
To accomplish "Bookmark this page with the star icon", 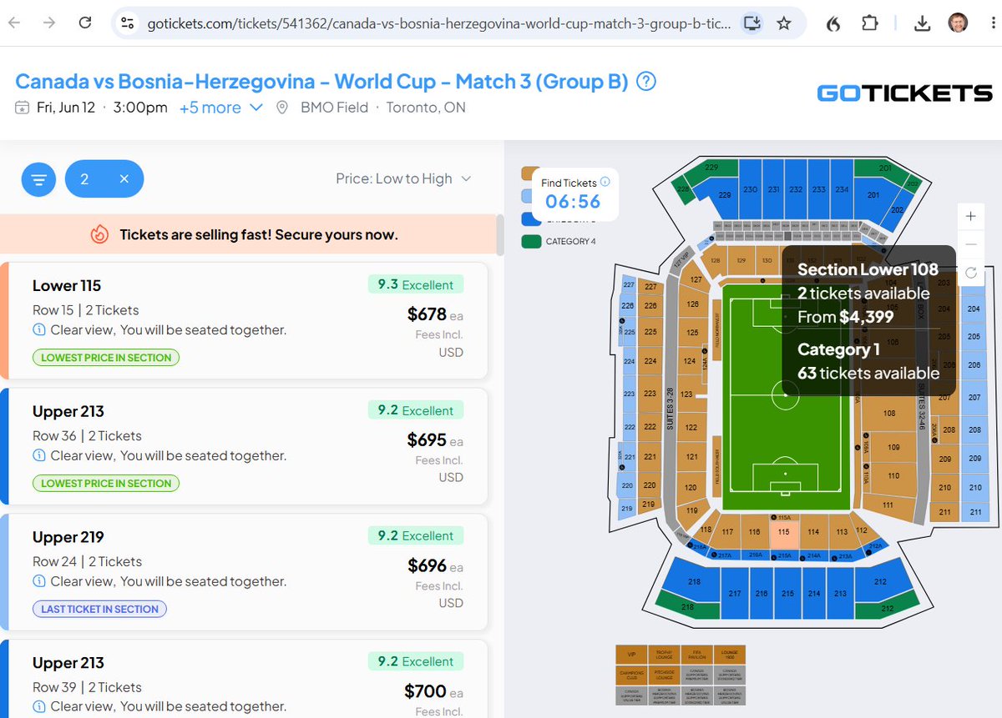I will (x=783, y=23).
